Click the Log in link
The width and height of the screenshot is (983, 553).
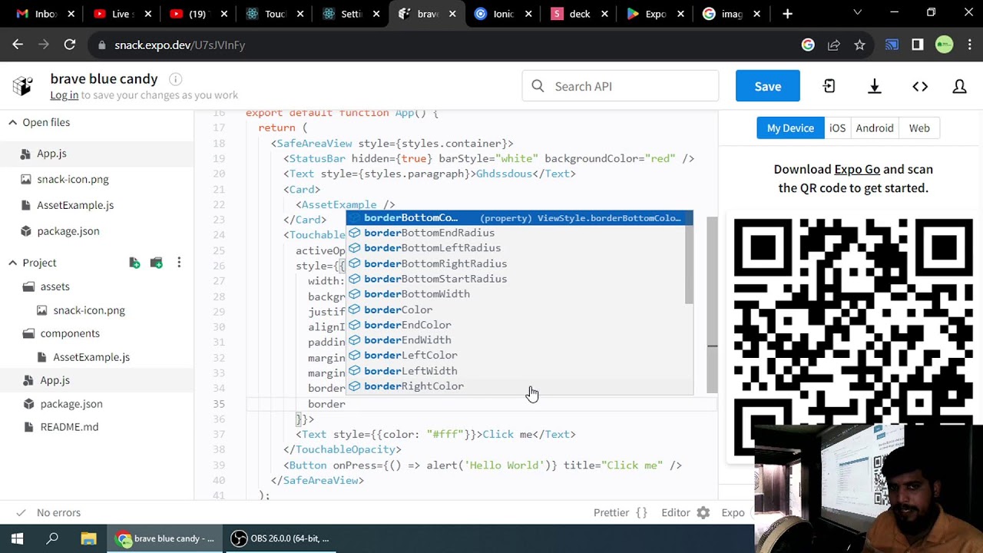[64, 95]
